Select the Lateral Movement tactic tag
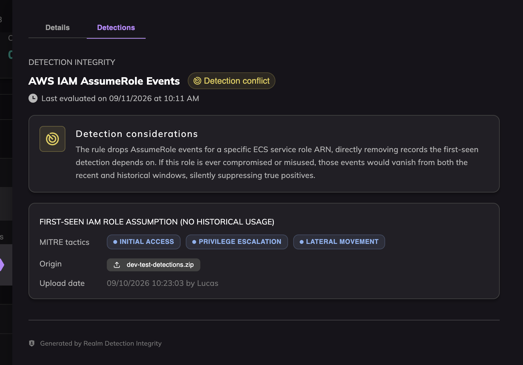523x365 pixels. 339,242
